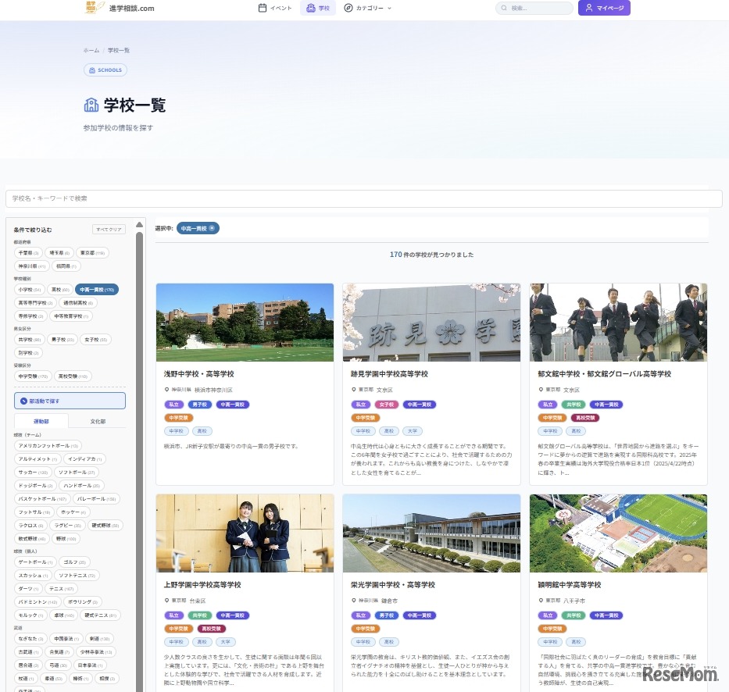729x692 pixels.
Task: Focus the 学校名・キーワードで検索 field
Action: pyautogui.click(x=364, y=198)
